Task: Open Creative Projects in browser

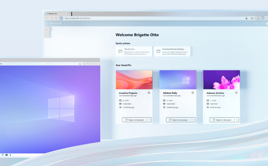Action: pos(134,120)
